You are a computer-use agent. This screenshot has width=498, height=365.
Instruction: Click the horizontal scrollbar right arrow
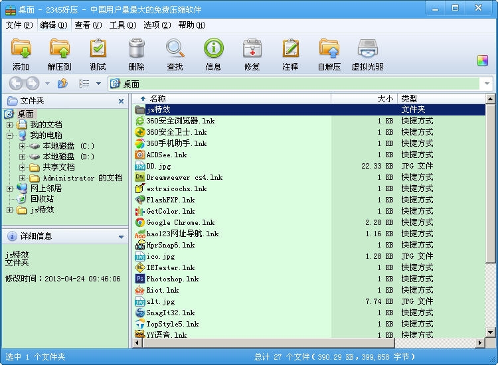(480, 343)
